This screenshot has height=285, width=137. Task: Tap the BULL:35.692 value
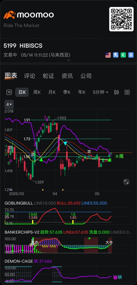pyautogui.click(x=69, y=203)
